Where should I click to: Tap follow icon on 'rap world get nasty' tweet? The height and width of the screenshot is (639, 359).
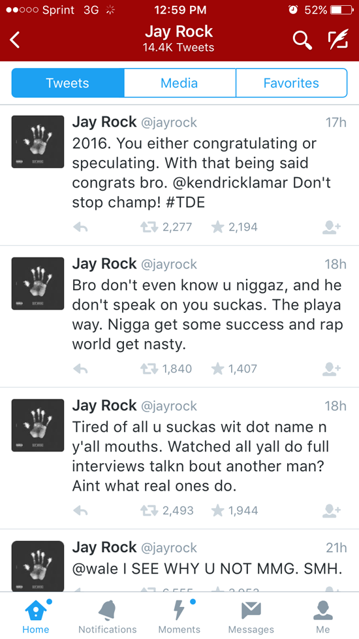click(x=332, y=369)
